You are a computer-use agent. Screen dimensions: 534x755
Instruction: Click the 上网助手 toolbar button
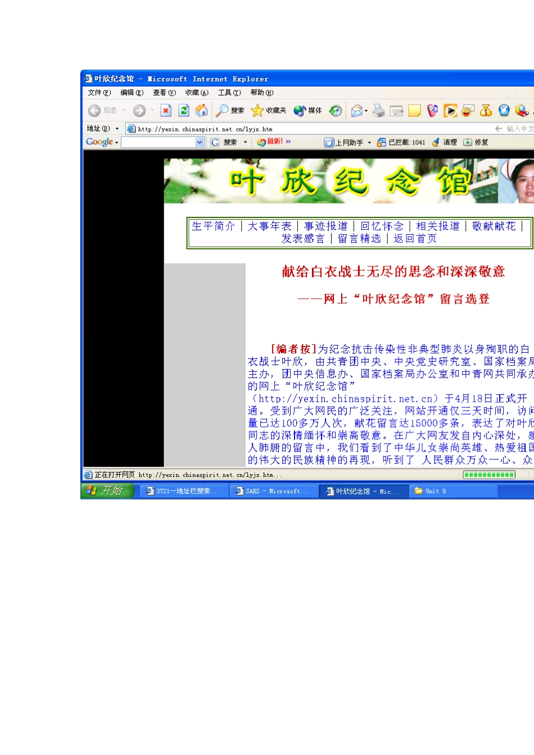click(x=344, y=143)
